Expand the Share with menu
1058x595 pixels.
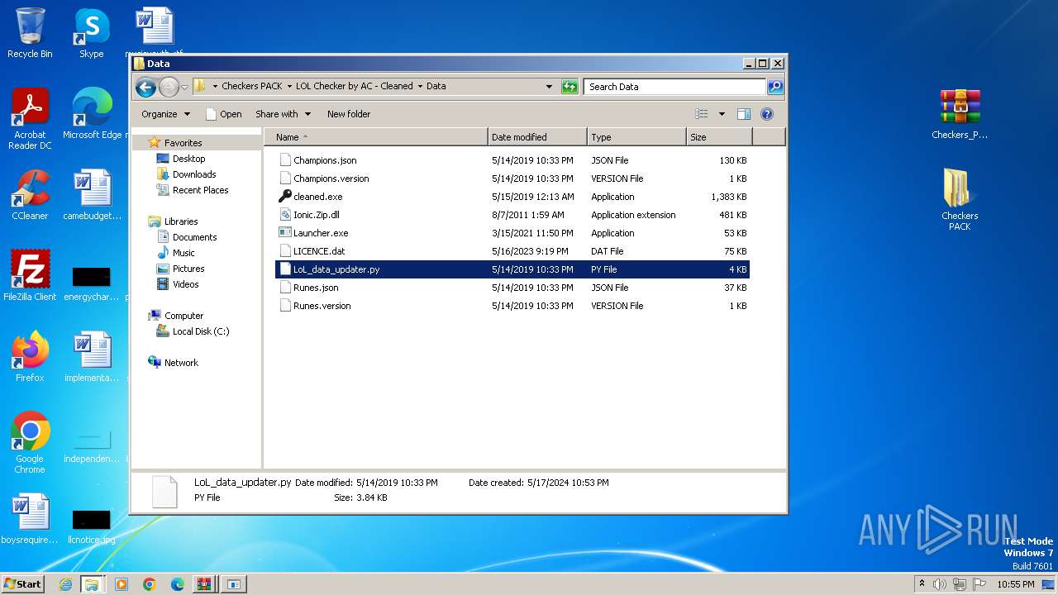point(283,114)
